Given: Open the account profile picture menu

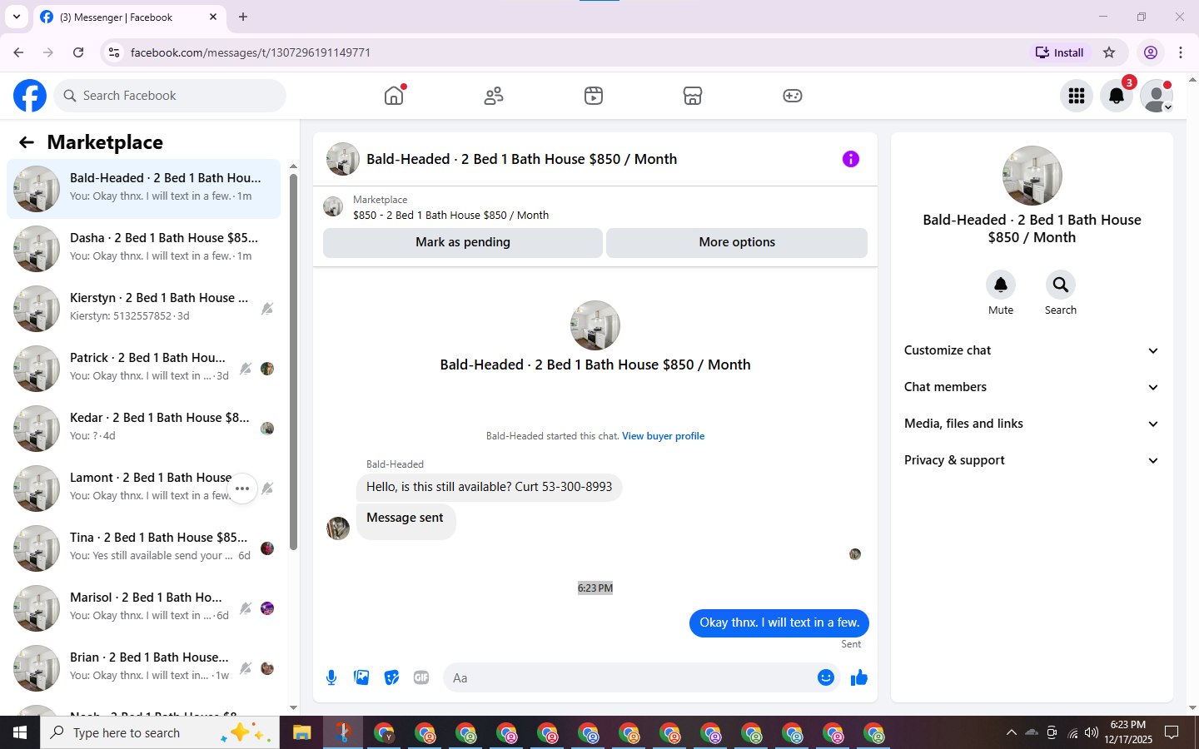Looking at the screenshot, I should [1157, 96].
